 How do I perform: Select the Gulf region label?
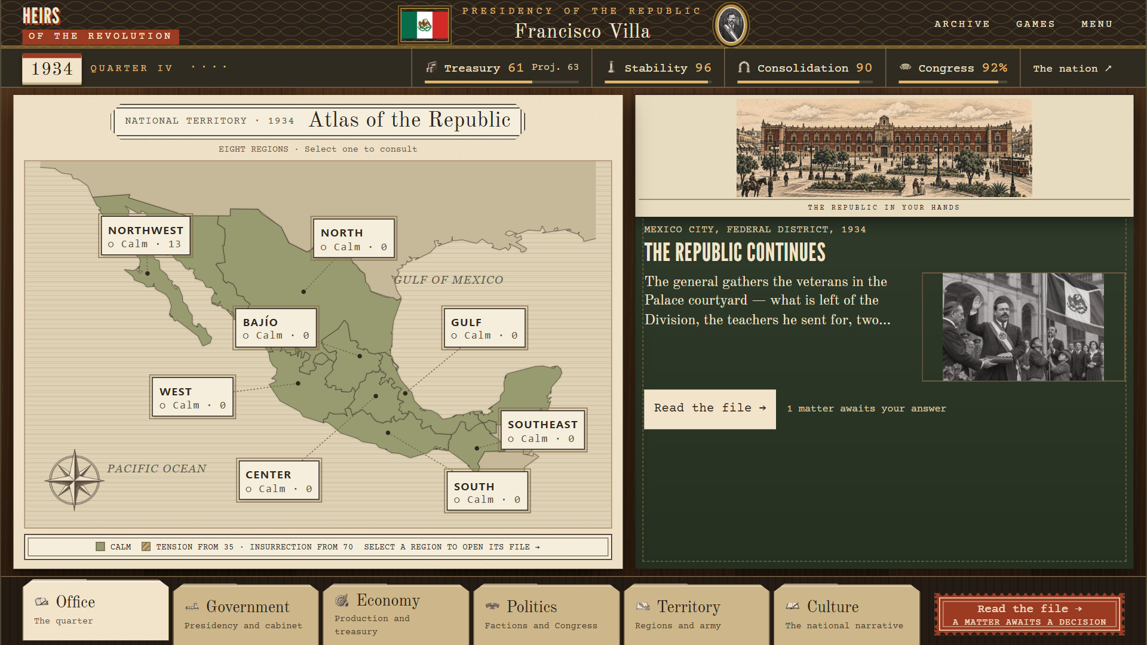click(x=484, y=328)
